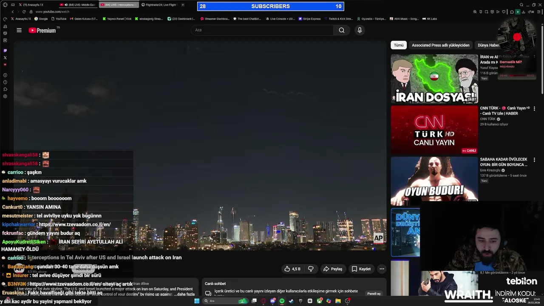Viewport: 544px width, 306px height.
Task: Open a new browser tab
Action: 183,5
